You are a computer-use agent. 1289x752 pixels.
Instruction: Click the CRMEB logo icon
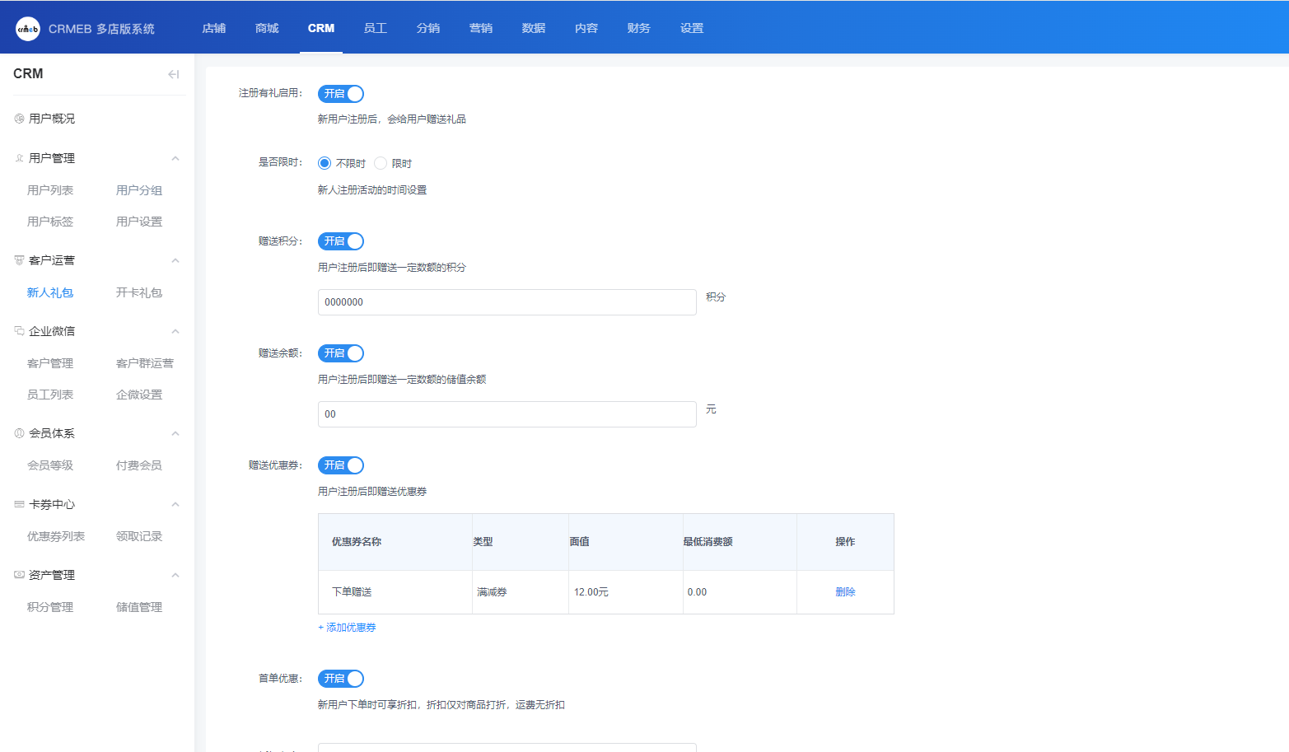[x=27, y=29]
